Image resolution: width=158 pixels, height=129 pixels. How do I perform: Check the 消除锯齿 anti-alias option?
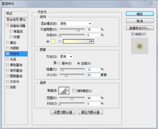point(74,91)
